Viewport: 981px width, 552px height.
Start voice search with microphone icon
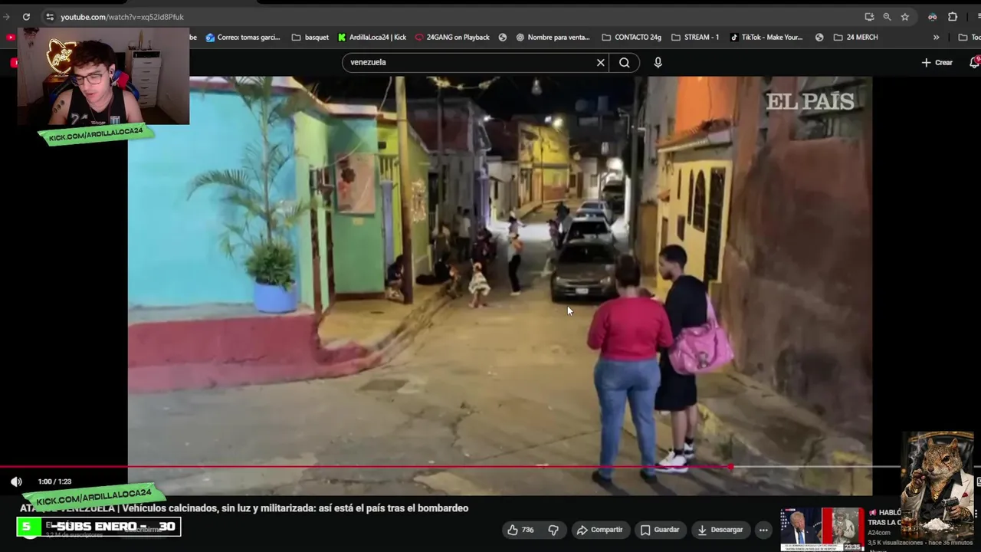click(658, 63)
